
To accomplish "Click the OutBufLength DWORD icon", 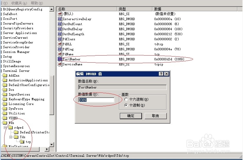I will [60, 34].
